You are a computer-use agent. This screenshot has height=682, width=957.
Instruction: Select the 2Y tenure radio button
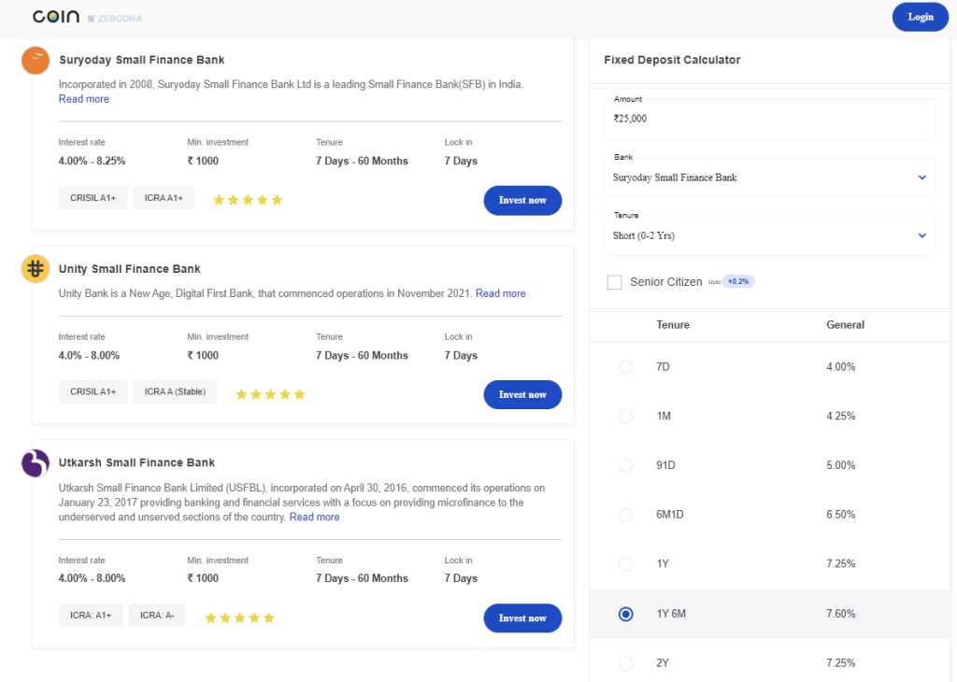point(625,663)
